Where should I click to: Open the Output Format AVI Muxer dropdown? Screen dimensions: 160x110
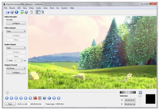point(16,68)
